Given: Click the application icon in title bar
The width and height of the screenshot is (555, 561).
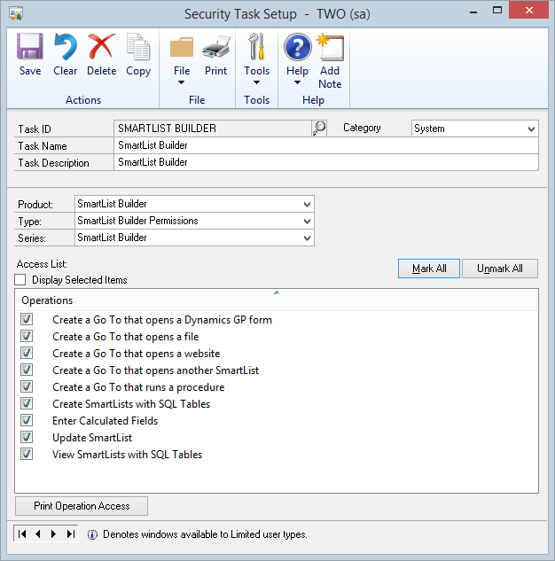Looking at the screenshot, I should pyautogui.click(x=16, y=14).
